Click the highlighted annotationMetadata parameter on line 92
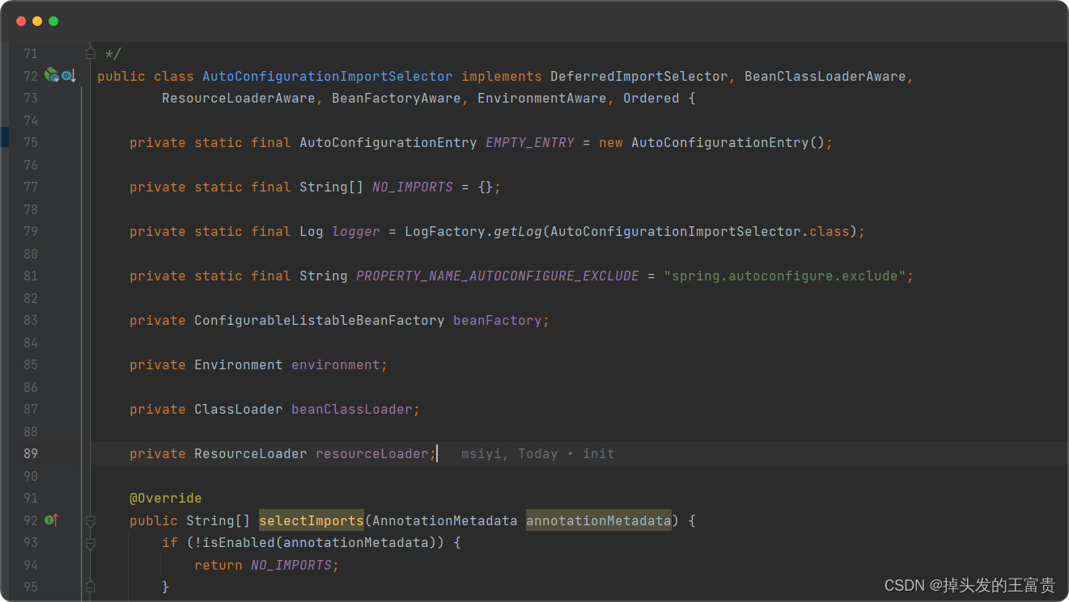This screenshot has height=602, width=1069. (x=599, y=520)
